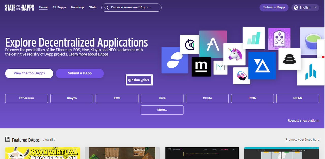
Task: Open the blue triangle logo tile
Action: [262, 66]
